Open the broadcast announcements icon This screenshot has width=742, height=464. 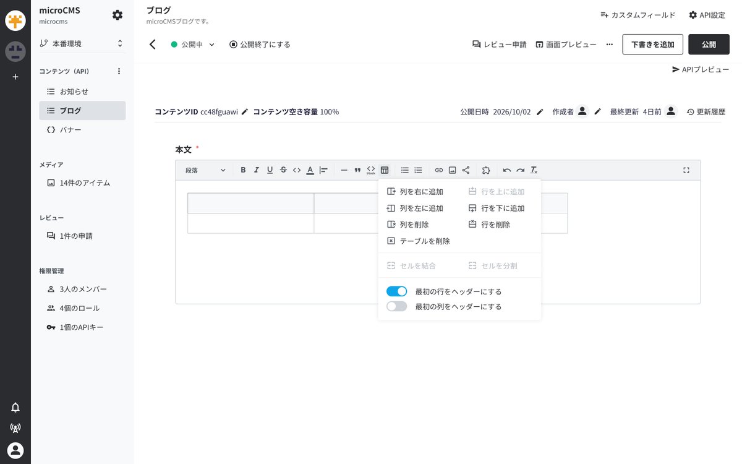pos(15,428)
